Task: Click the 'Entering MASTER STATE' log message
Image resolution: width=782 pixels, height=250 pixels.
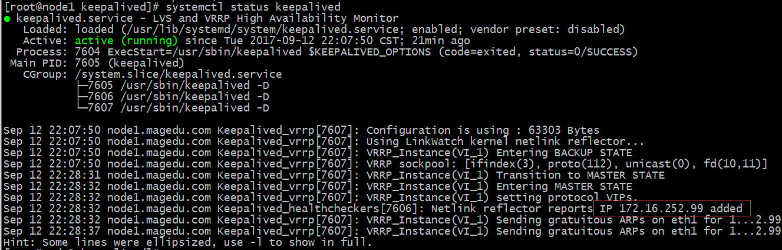Action: point(564,186)
